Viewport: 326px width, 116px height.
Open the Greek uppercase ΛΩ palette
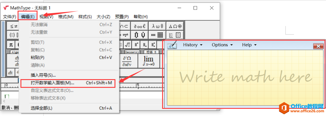point(175,26)
